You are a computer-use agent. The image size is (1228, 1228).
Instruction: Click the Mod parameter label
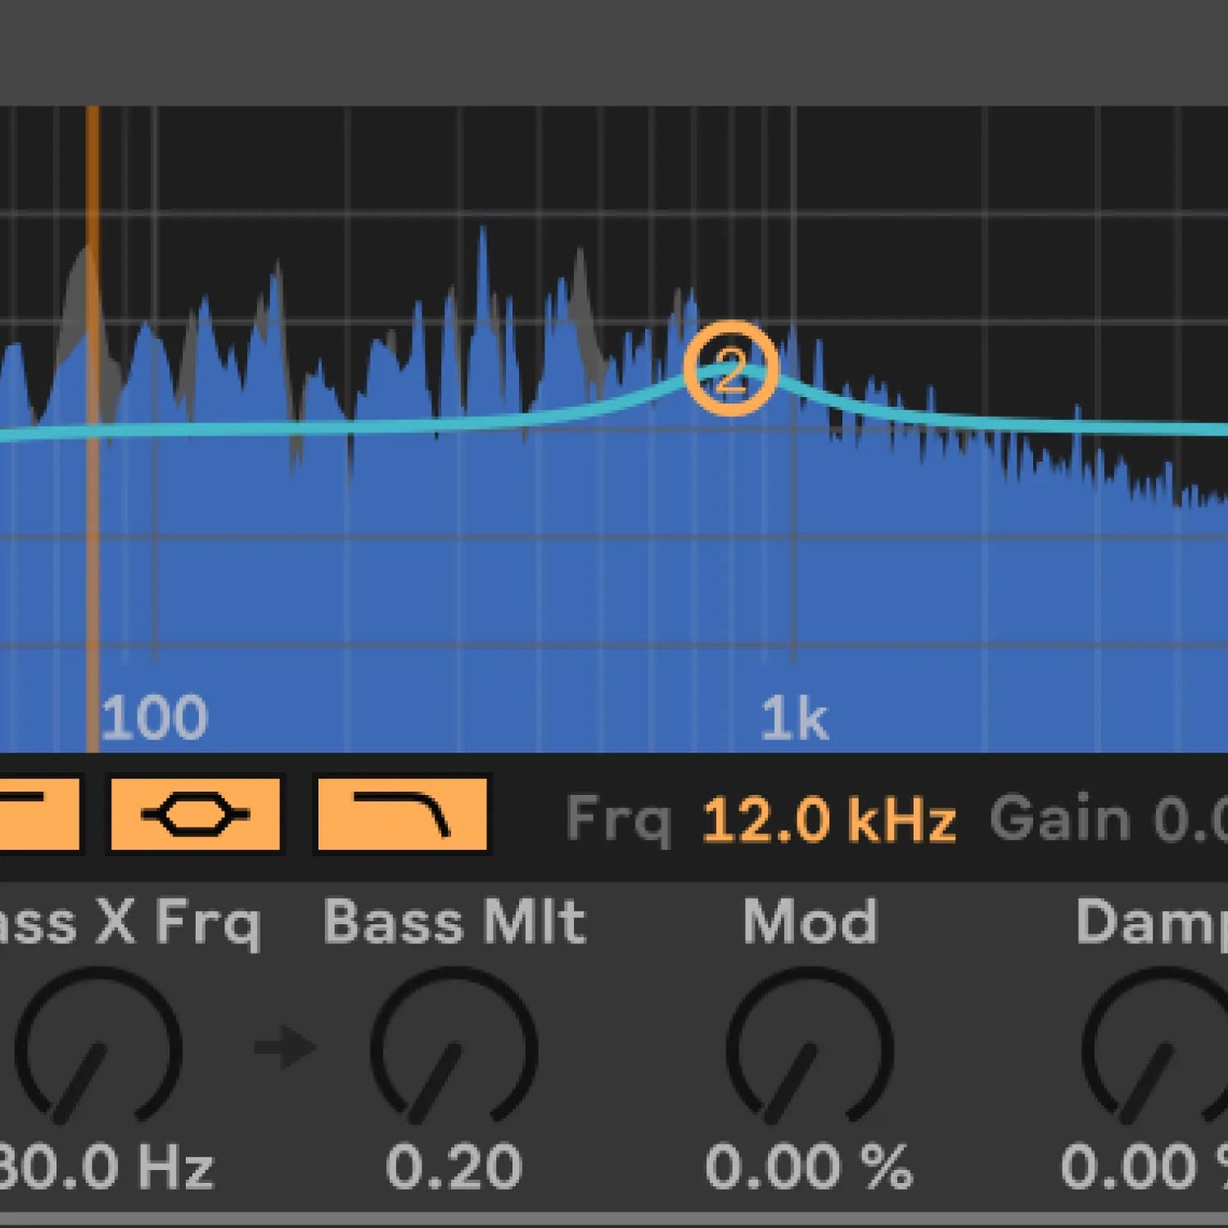click(x=810, y=922)
